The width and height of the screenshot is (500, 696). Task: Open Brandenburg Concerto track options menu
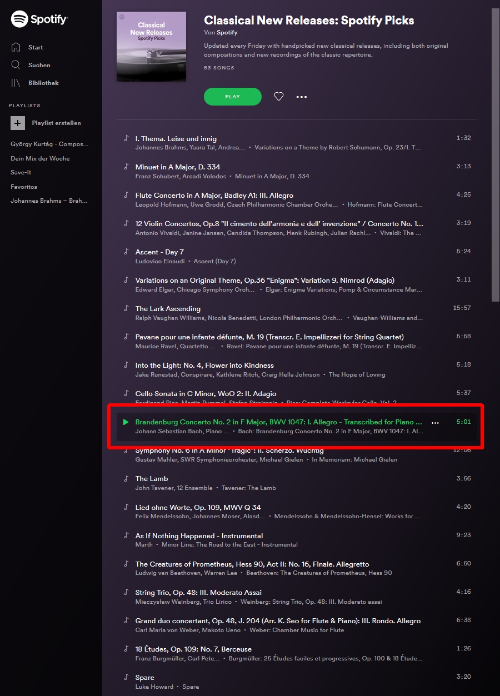435,423
